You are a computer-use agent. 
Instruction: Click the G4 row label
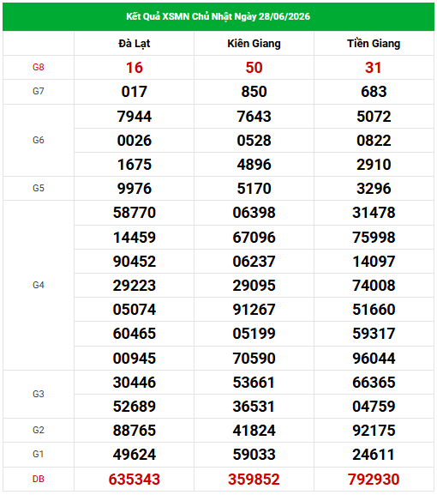(x=39, y=286)
